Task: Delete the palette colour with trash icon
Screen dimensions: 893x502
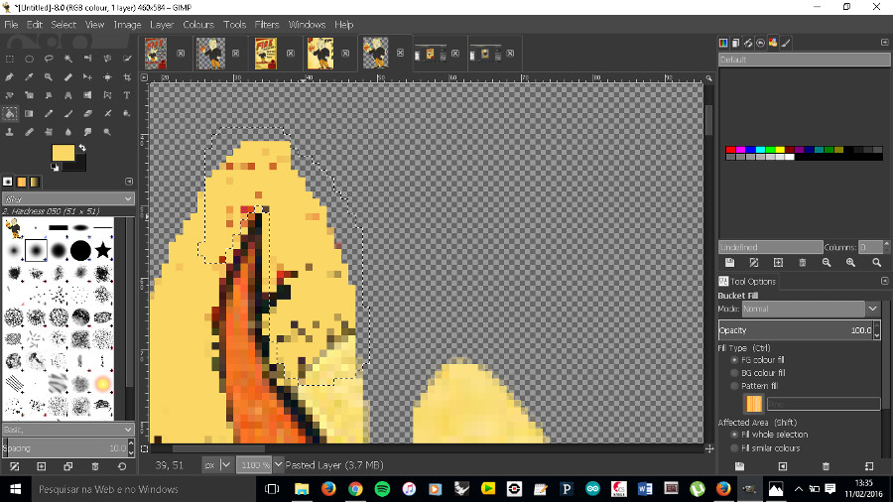Action: coord(803,262)
